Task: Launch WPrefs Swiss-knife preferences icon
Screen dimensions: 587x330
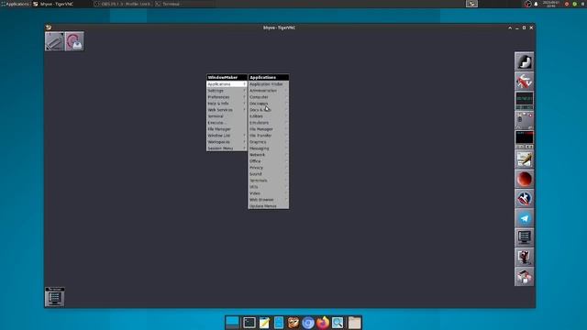Action: 524,82
